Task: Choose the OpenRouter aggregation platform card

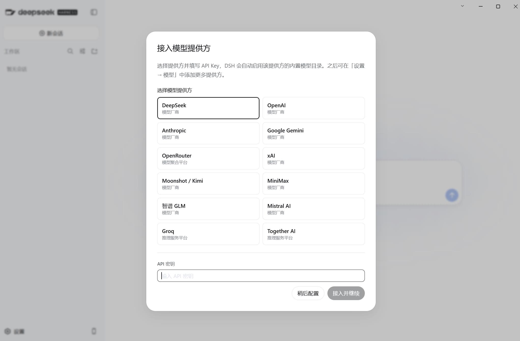Action: tap(208, 158)
